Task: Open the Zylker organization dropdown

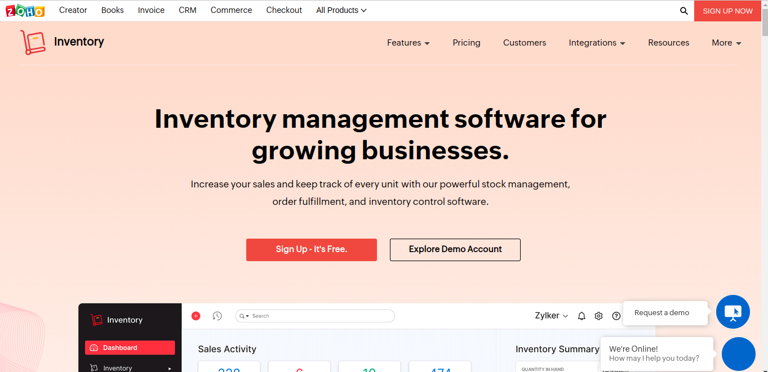Action: point(552,316)
